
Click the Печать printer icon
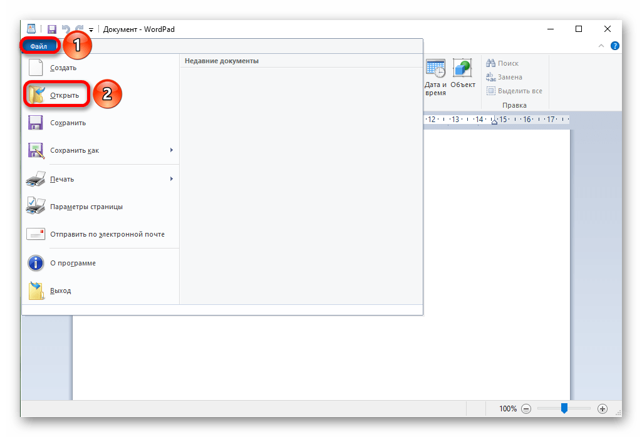pos(36,179)
